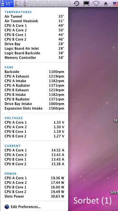Screen dimensions: 118x211
Task: Select CPU B Radiator fan row
Action: 34,99
